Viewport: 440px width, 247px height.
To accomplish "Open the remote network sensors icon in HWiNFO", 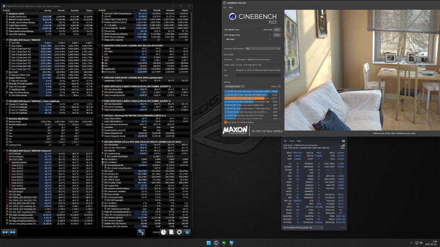I will tap(141, 232).
